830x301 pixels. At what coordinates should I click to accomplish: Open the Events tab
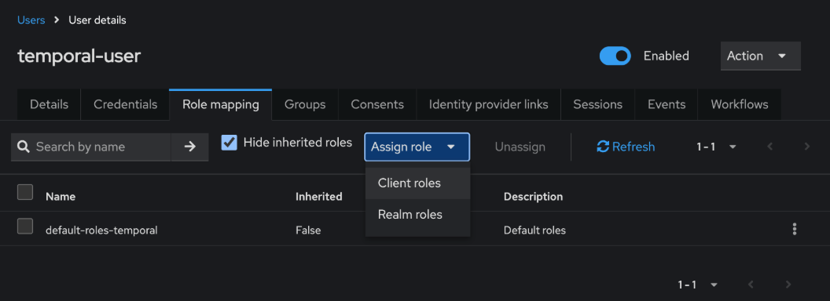pos(667,104)
